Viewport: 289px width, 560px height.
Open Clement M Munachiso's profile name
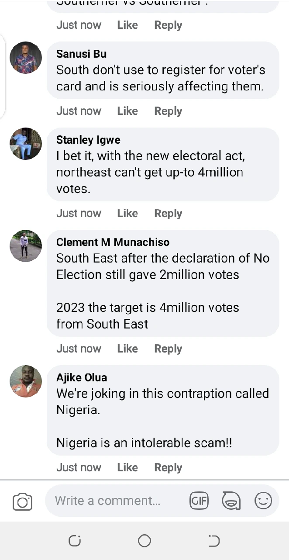113,242
